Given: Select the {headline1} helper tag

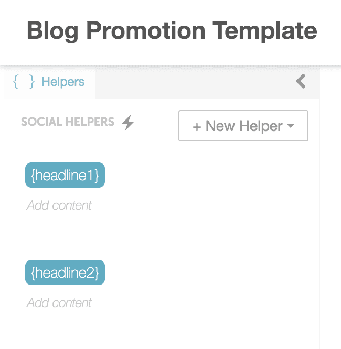Looking at the screenshot, I should (65, 175).
